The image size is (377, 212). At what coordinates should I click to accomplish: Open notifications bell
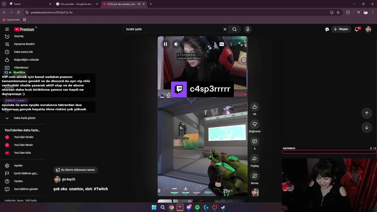click(x=357, y=29)
